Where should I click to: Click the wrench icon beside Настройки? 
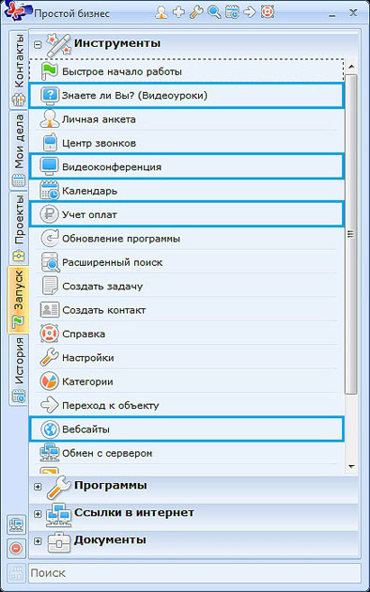pos(50,357)
